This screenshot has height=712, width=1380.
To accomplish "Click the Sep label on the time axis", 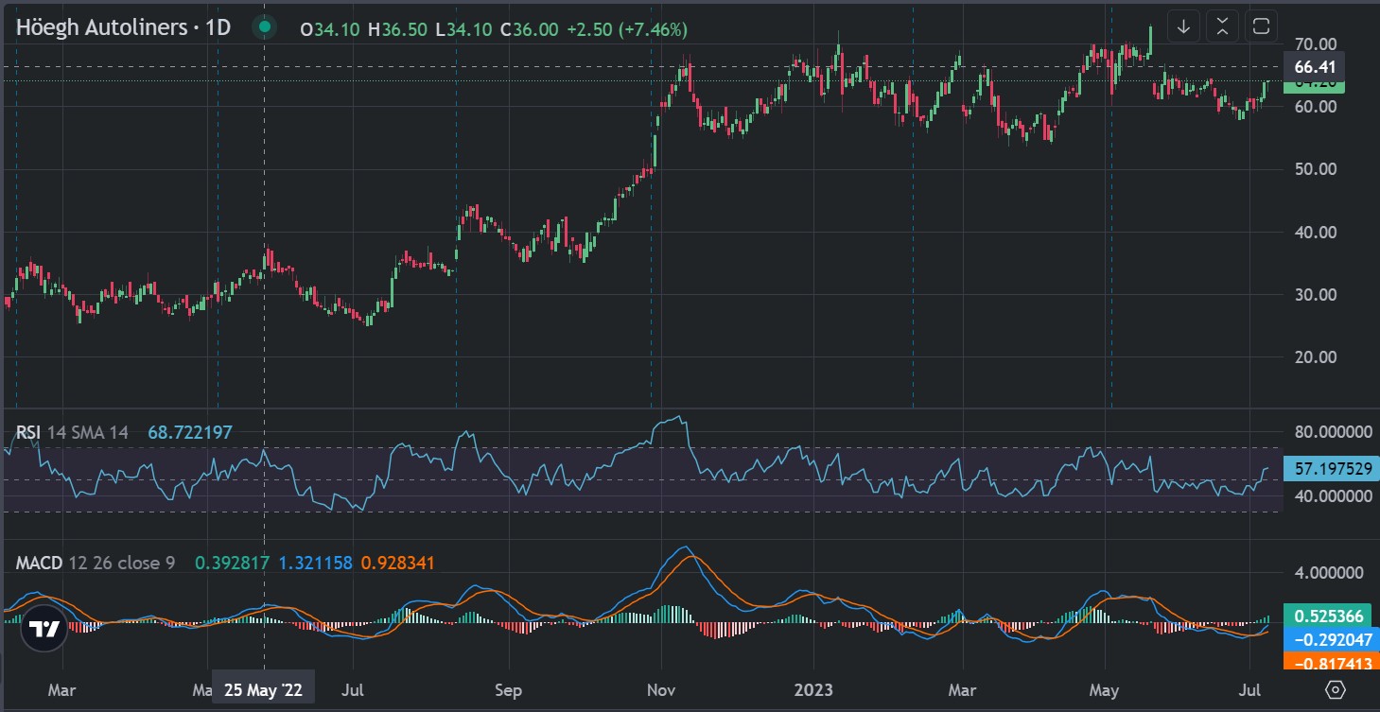I will point(509,689).
